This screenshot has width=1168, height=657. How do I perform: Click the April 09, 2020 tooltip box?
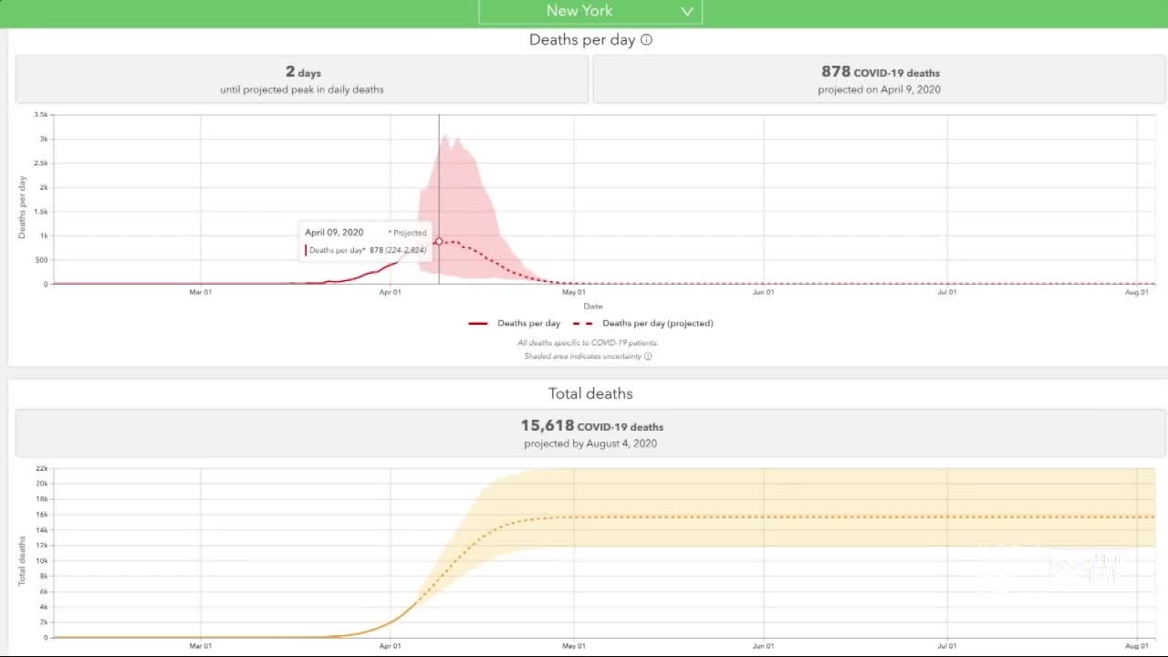click(x=366, y=241)
